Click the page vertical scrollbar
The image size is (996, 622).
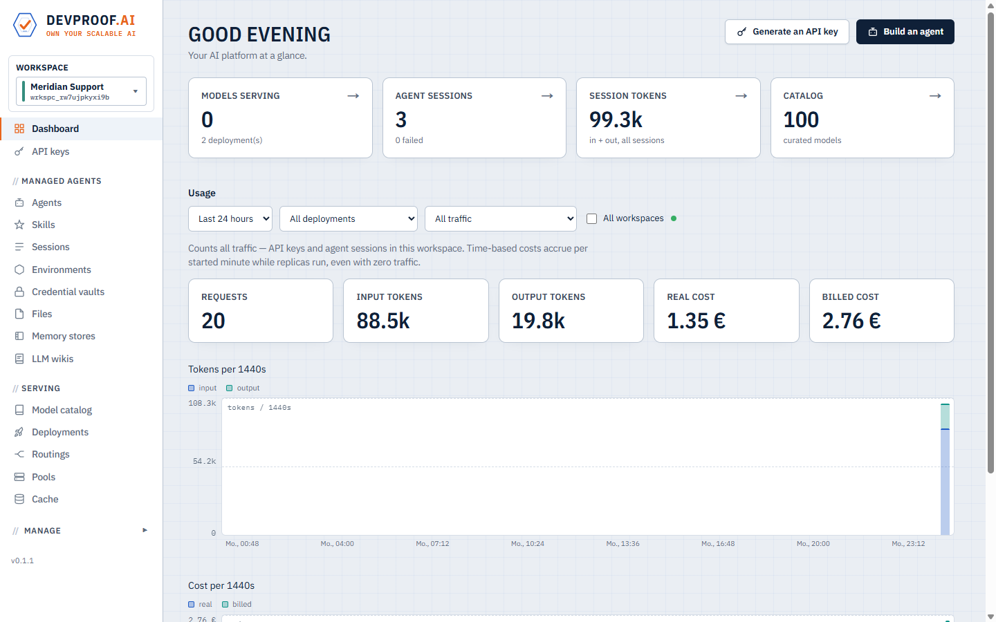990,242
